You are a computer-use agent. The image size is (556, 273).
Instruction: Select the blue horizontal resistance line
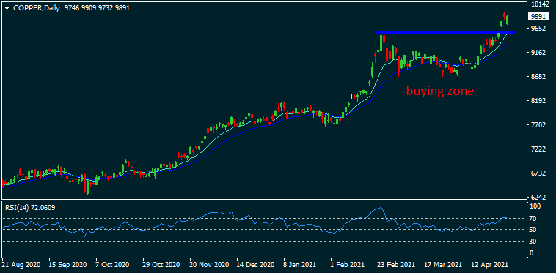click(445, 32)
